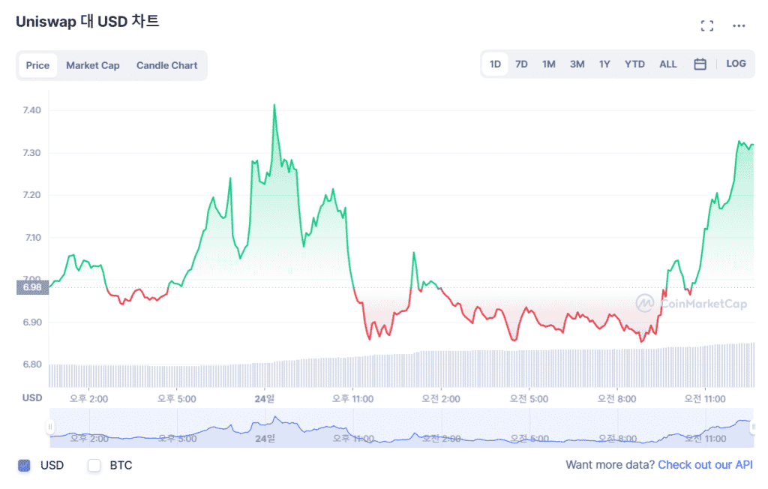Open the Check out our API link

(705, 464)
